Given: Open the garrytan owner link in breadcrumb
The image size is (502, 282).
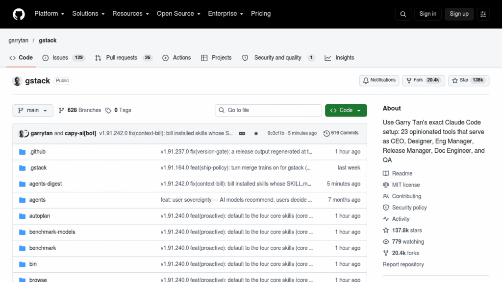Looking at the screenshot, I should [18, 41].
